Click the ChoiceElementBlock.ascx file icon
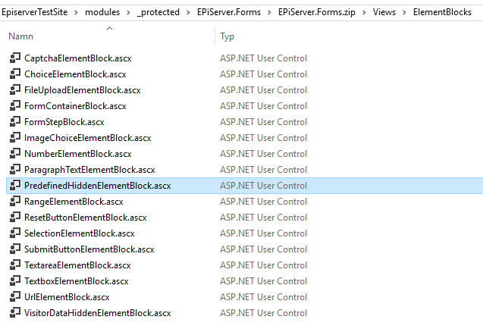This screenshot has height=329, width=483. [x=15, y=74]
